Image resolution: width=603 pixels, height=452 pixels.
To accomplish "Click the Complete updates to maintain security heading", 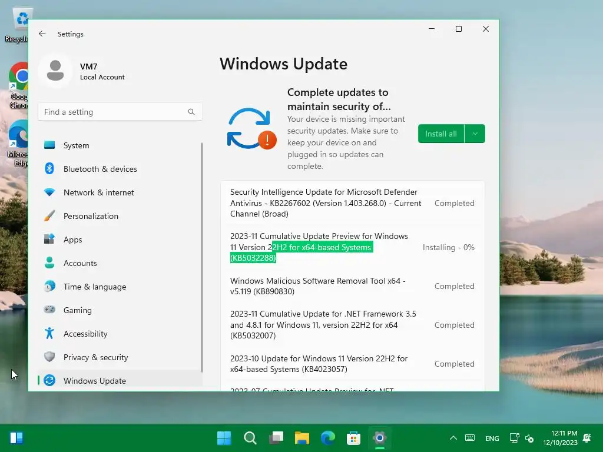I will [339, 99].
